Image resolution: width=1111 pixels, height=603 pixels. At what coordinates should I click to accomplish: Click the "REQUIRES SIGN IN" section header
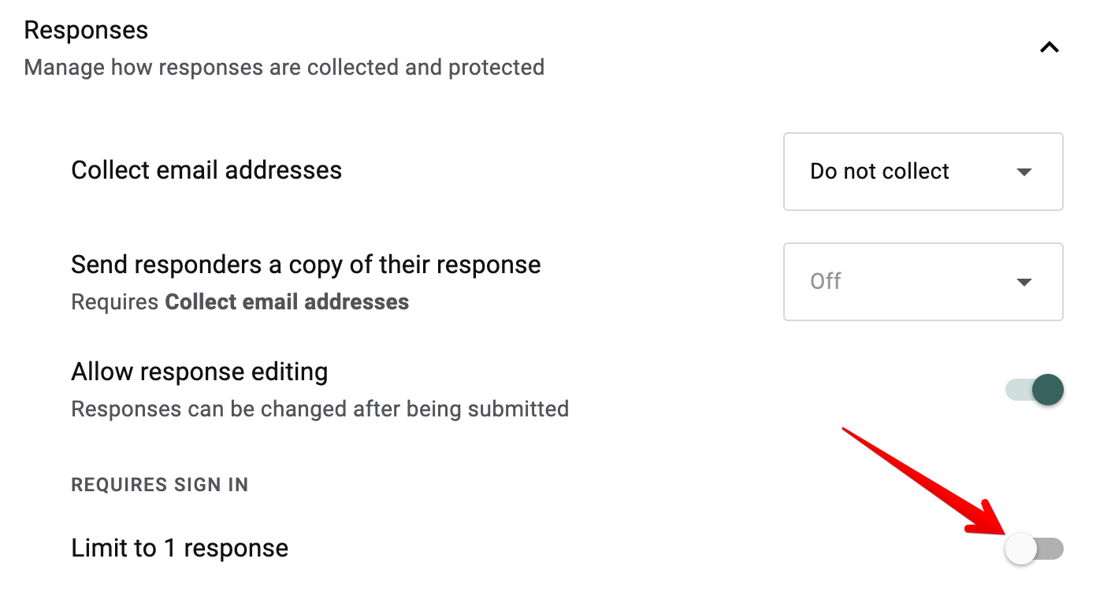tap(159, 485)
